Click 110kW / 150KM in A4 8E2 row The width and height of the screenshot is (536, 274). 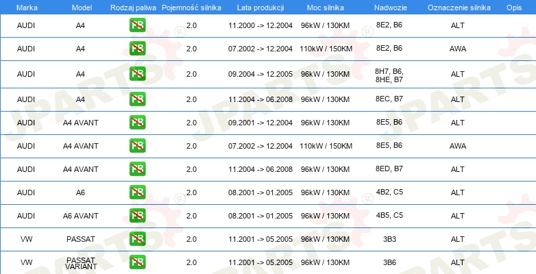click(x=326, y=49)
